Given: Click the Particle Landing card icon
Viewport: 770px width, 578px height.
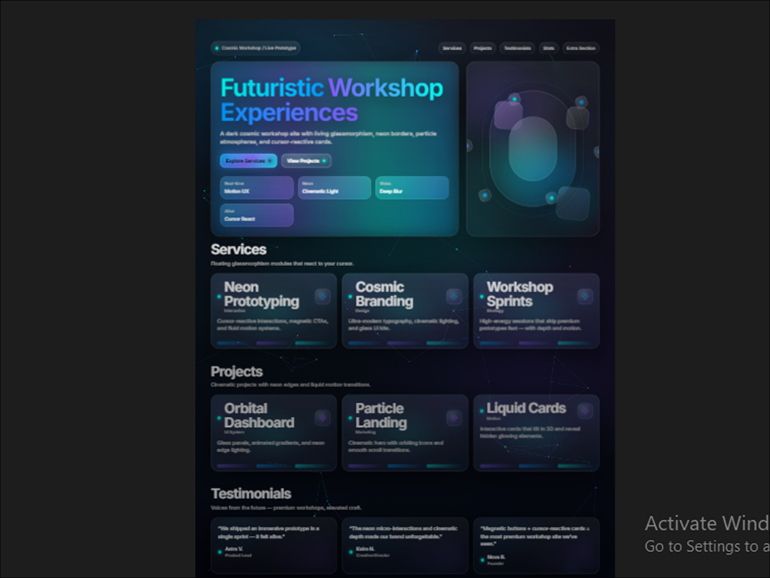Looking at the screenshot, I should (454, 418).
